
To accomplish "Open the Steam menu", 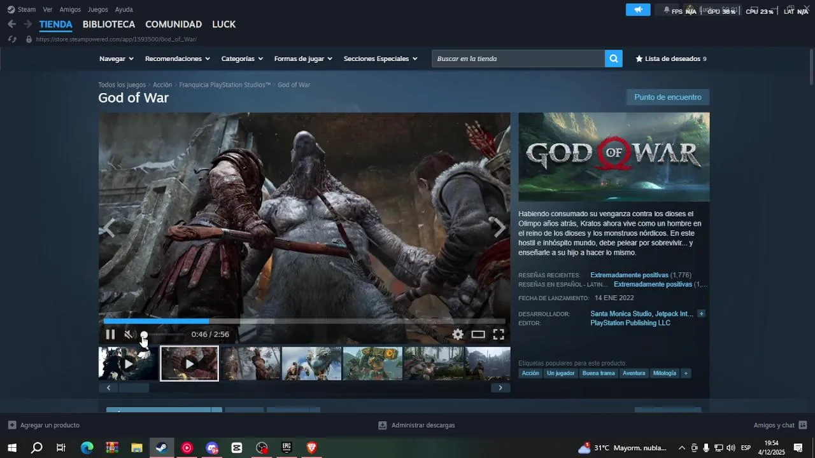I will point(22,10).
